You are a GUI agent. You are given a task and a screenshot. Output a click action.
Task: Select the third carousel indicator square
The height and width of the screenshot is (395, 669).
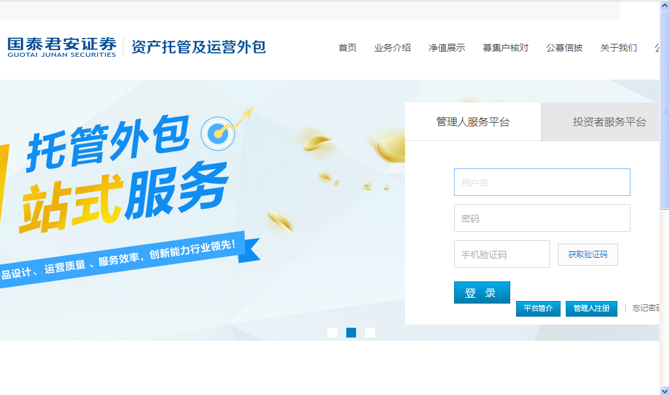tap(370, 333)
